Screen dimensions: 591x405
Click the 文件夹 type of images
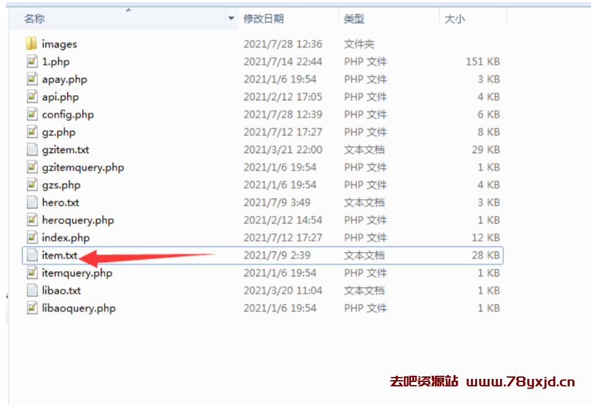[359, 44]
